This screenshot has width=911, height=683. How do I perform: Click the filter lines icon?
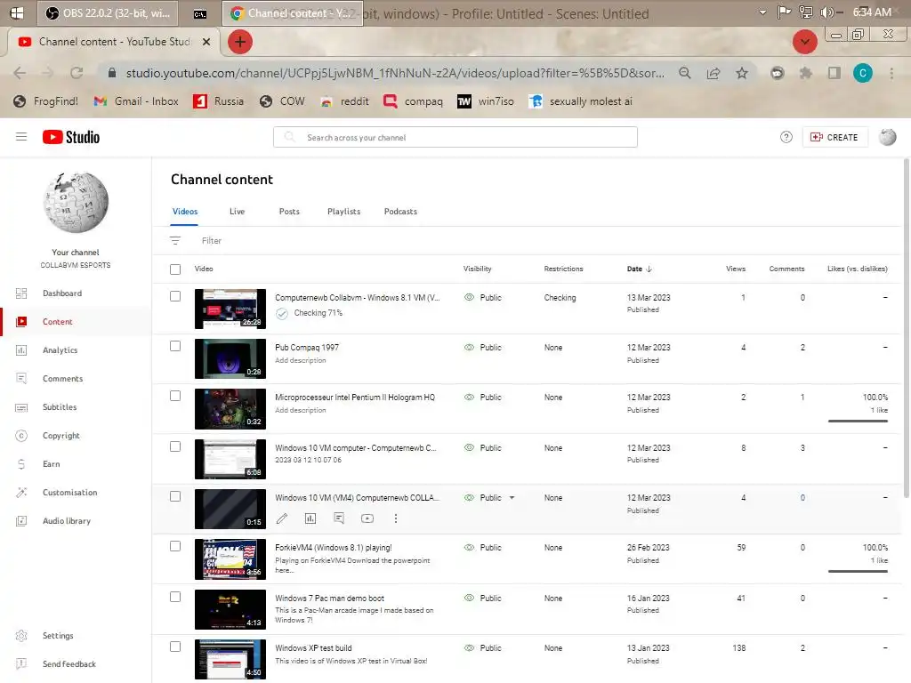click(x=175, y=240)
